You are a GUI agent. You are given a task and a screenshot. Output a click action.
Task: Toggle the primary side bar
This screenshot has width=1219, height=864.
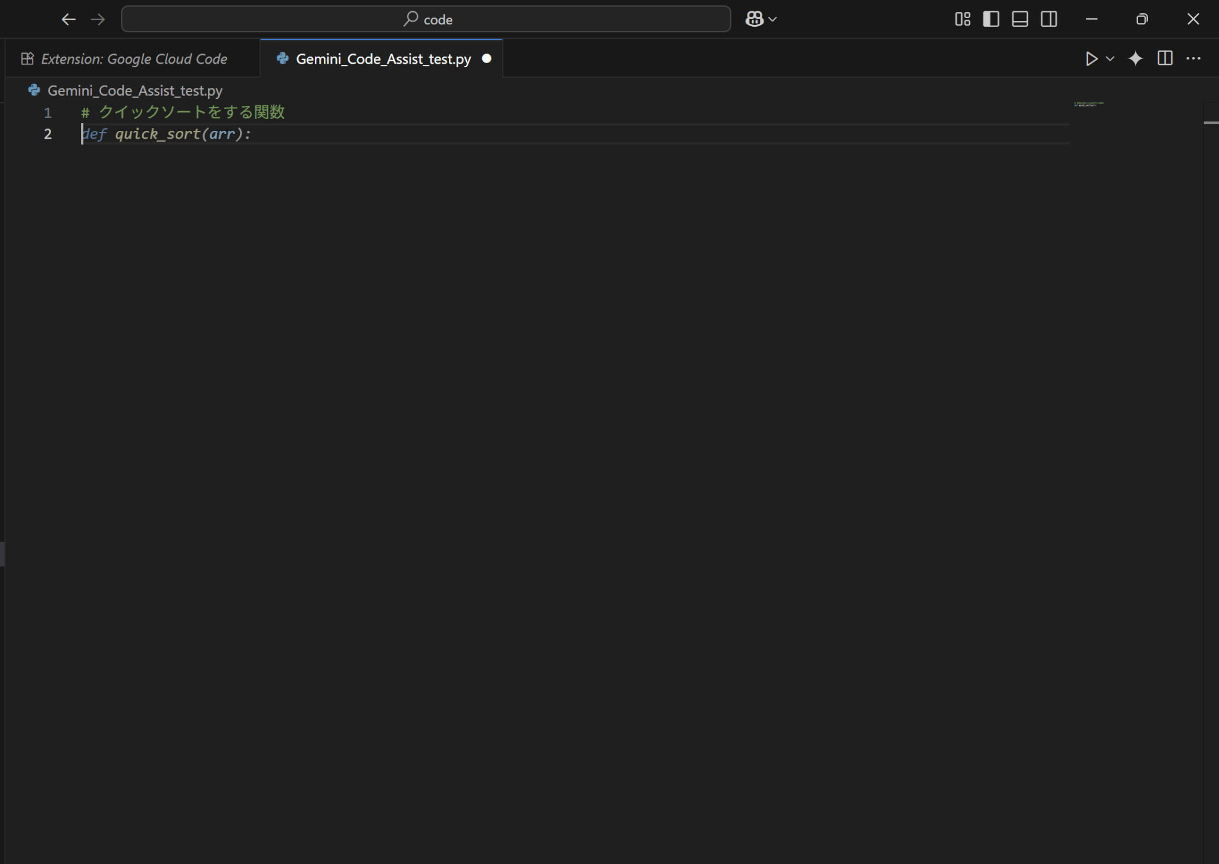click(991, 19)
